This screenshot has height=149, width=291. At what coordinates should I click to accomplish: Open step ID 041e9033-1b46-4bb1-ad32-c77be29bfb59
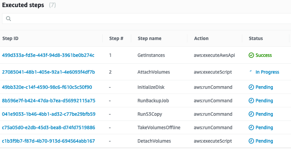click(x=49, y=114)
